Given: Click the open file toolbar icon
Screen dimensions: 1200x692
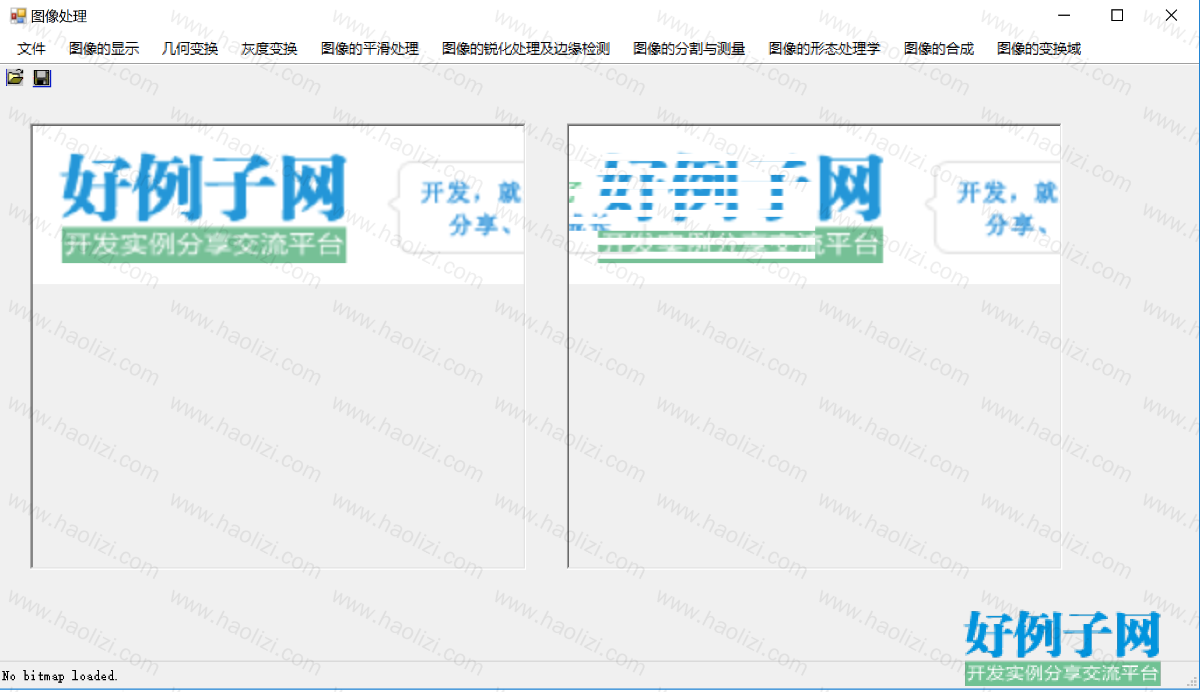Looking at the screenshot, I should pyautogui.click(x=15, y=77).
